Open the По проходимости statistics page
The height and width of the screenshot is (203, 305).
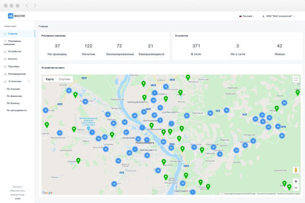16,110
